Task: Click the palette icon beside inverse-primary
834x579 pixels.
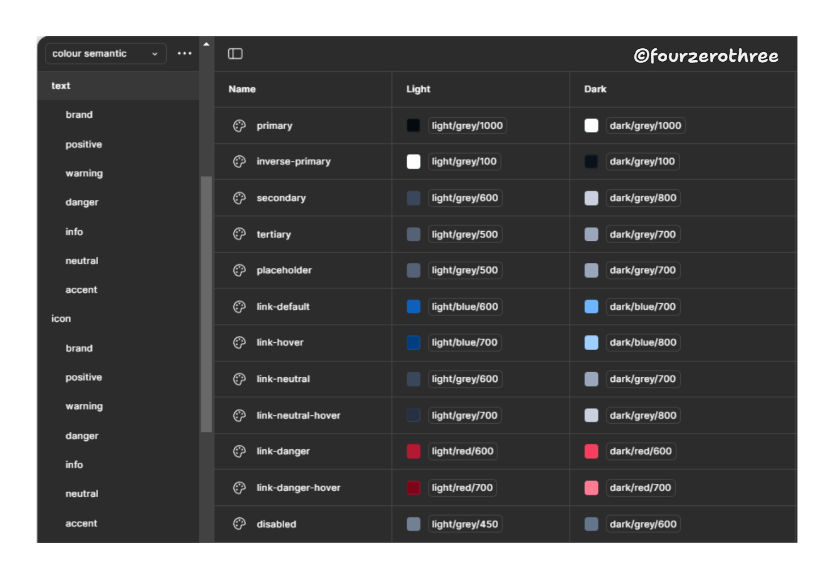Action: [x=239, y=161]
